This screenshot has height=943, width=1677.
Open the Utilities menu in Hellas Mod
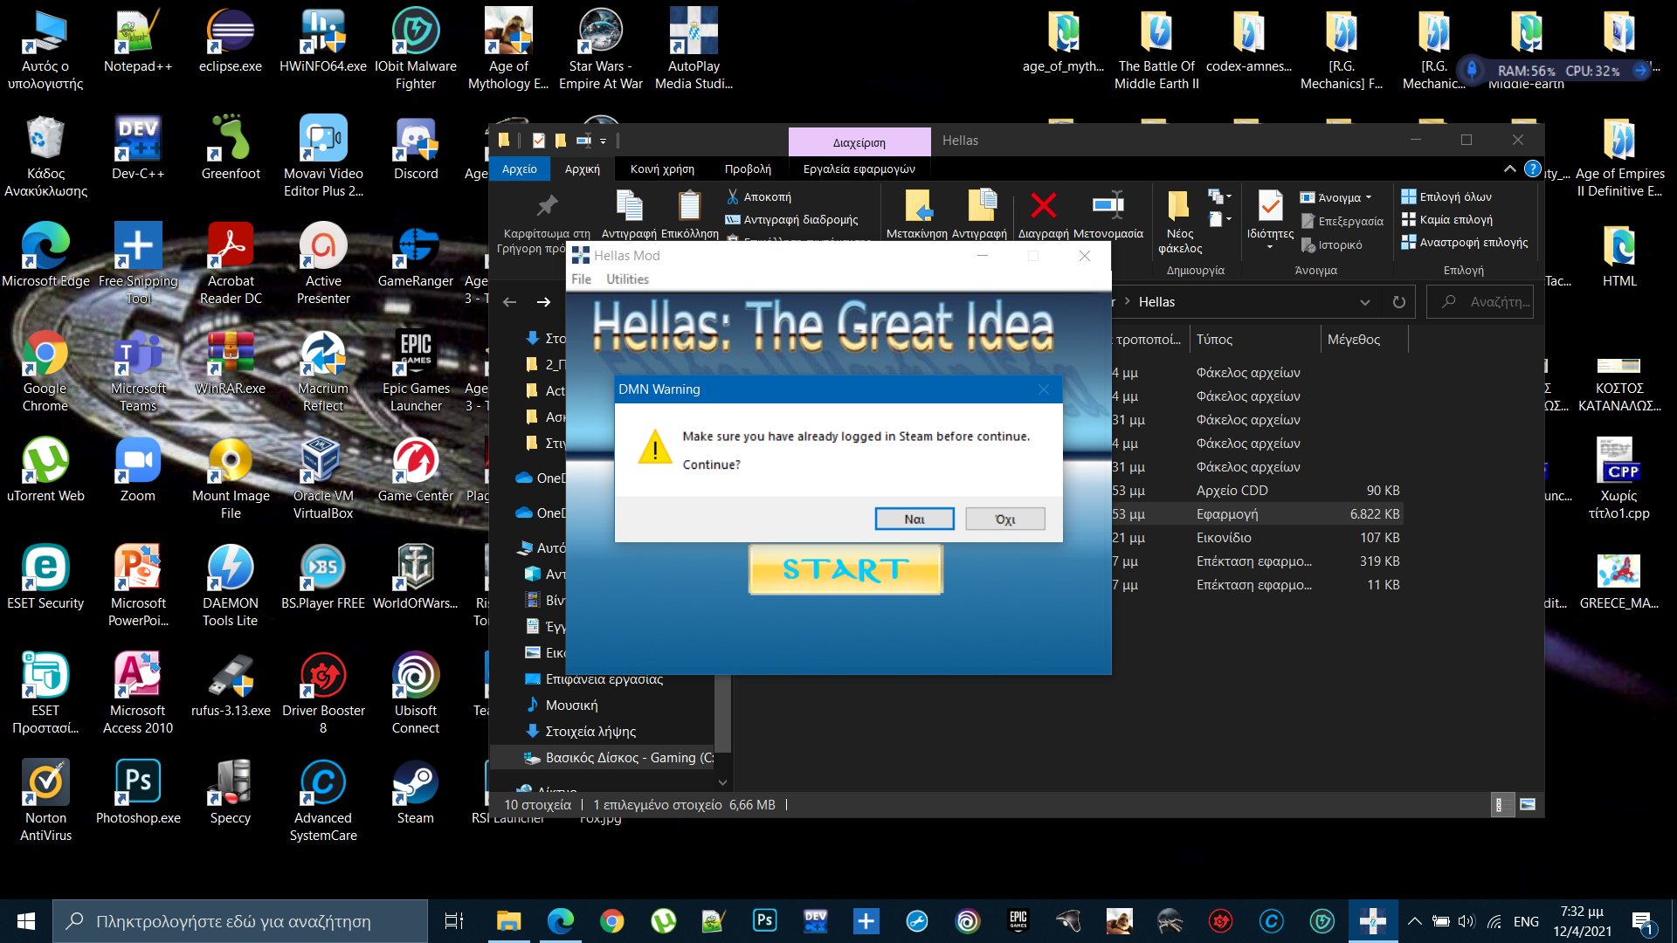627,279
